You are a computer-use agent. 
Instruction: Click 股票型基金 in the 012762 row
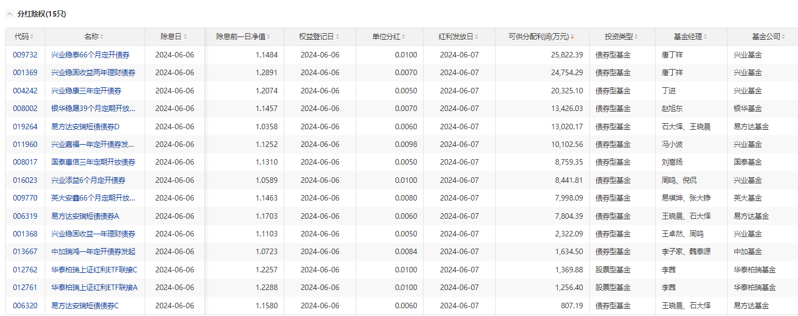[613, 270]
